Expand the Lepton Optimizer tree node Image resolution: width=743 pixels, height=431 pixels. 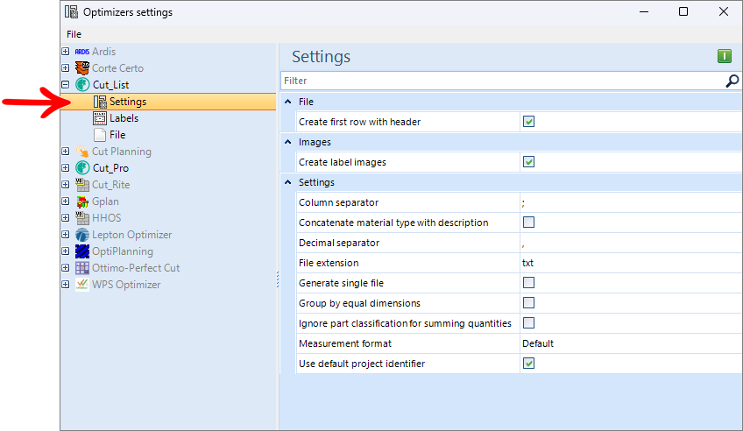(x=66, y=235)
